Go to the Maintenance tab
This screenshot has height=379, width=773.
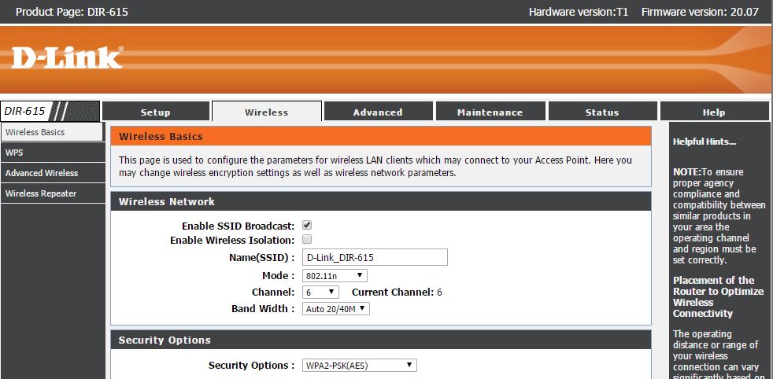[x=490, y=112]
